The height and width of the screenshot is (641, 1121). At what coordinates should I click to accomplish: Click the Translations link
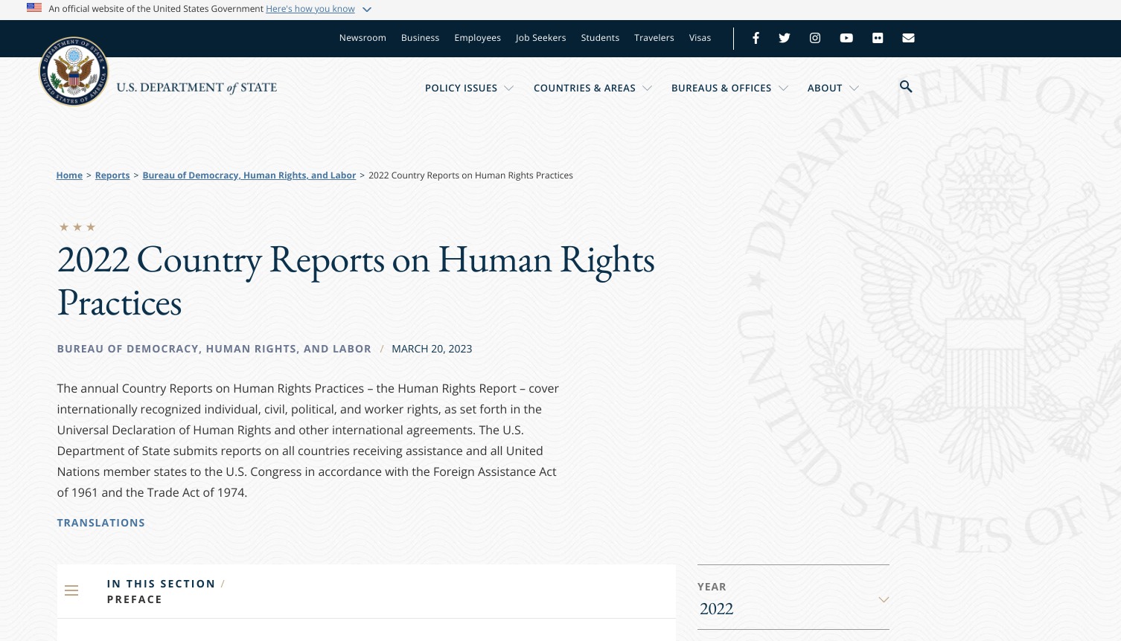click(x=101, y=523)
